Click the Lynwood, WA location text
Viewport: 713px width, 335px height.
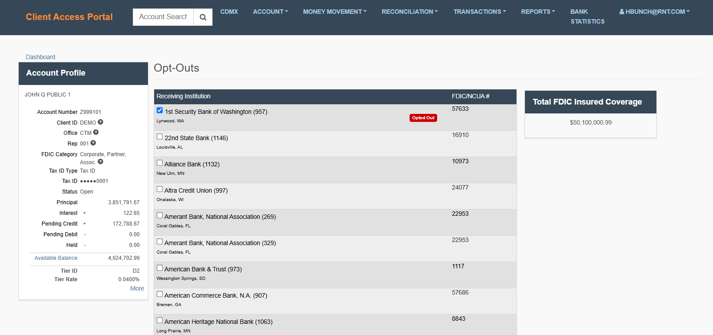(170, 121)
